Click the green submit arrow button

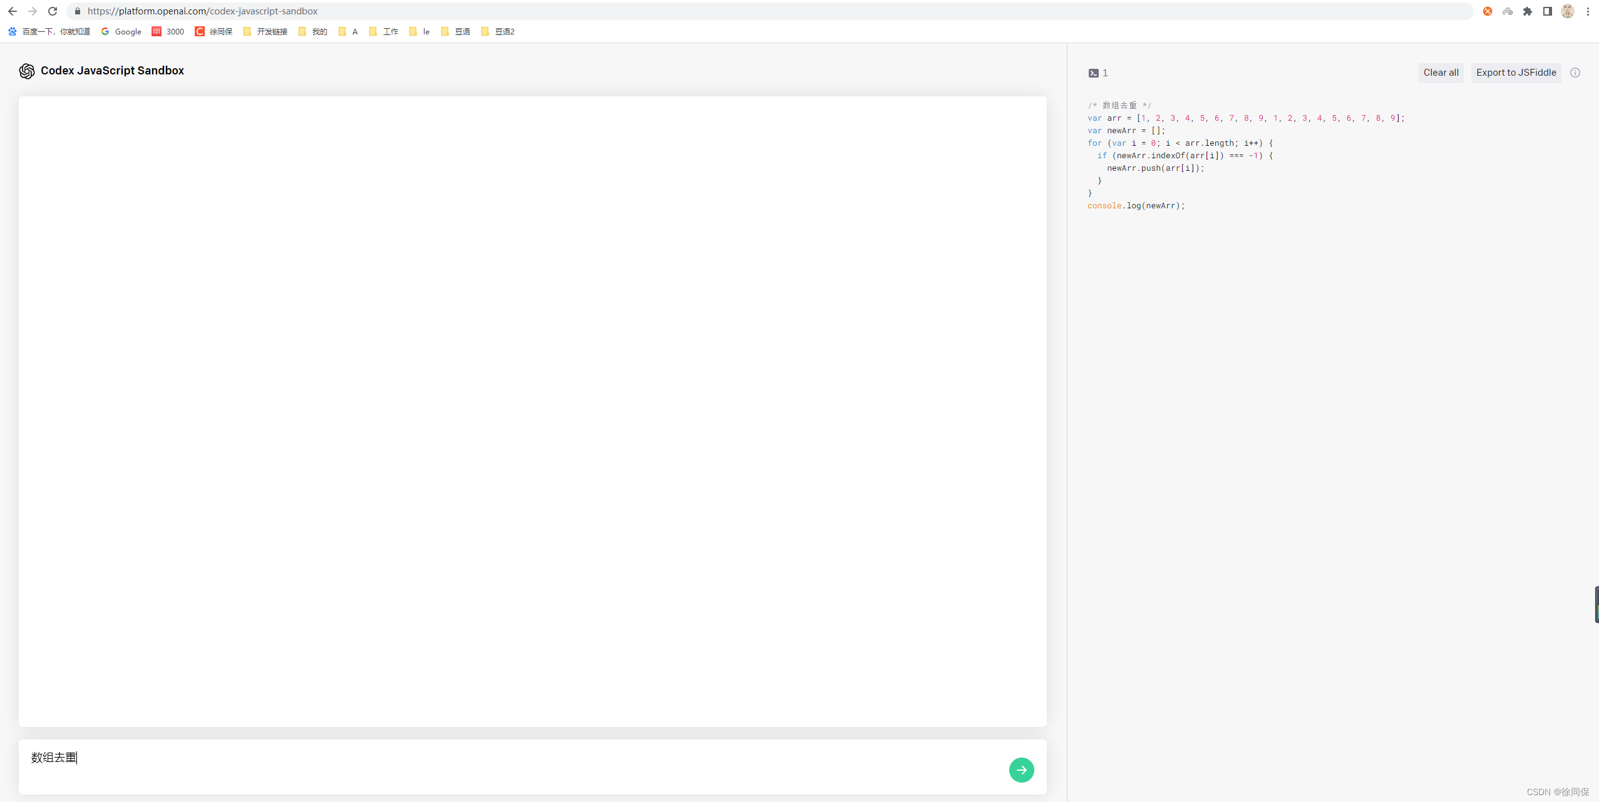[1021, 769]
